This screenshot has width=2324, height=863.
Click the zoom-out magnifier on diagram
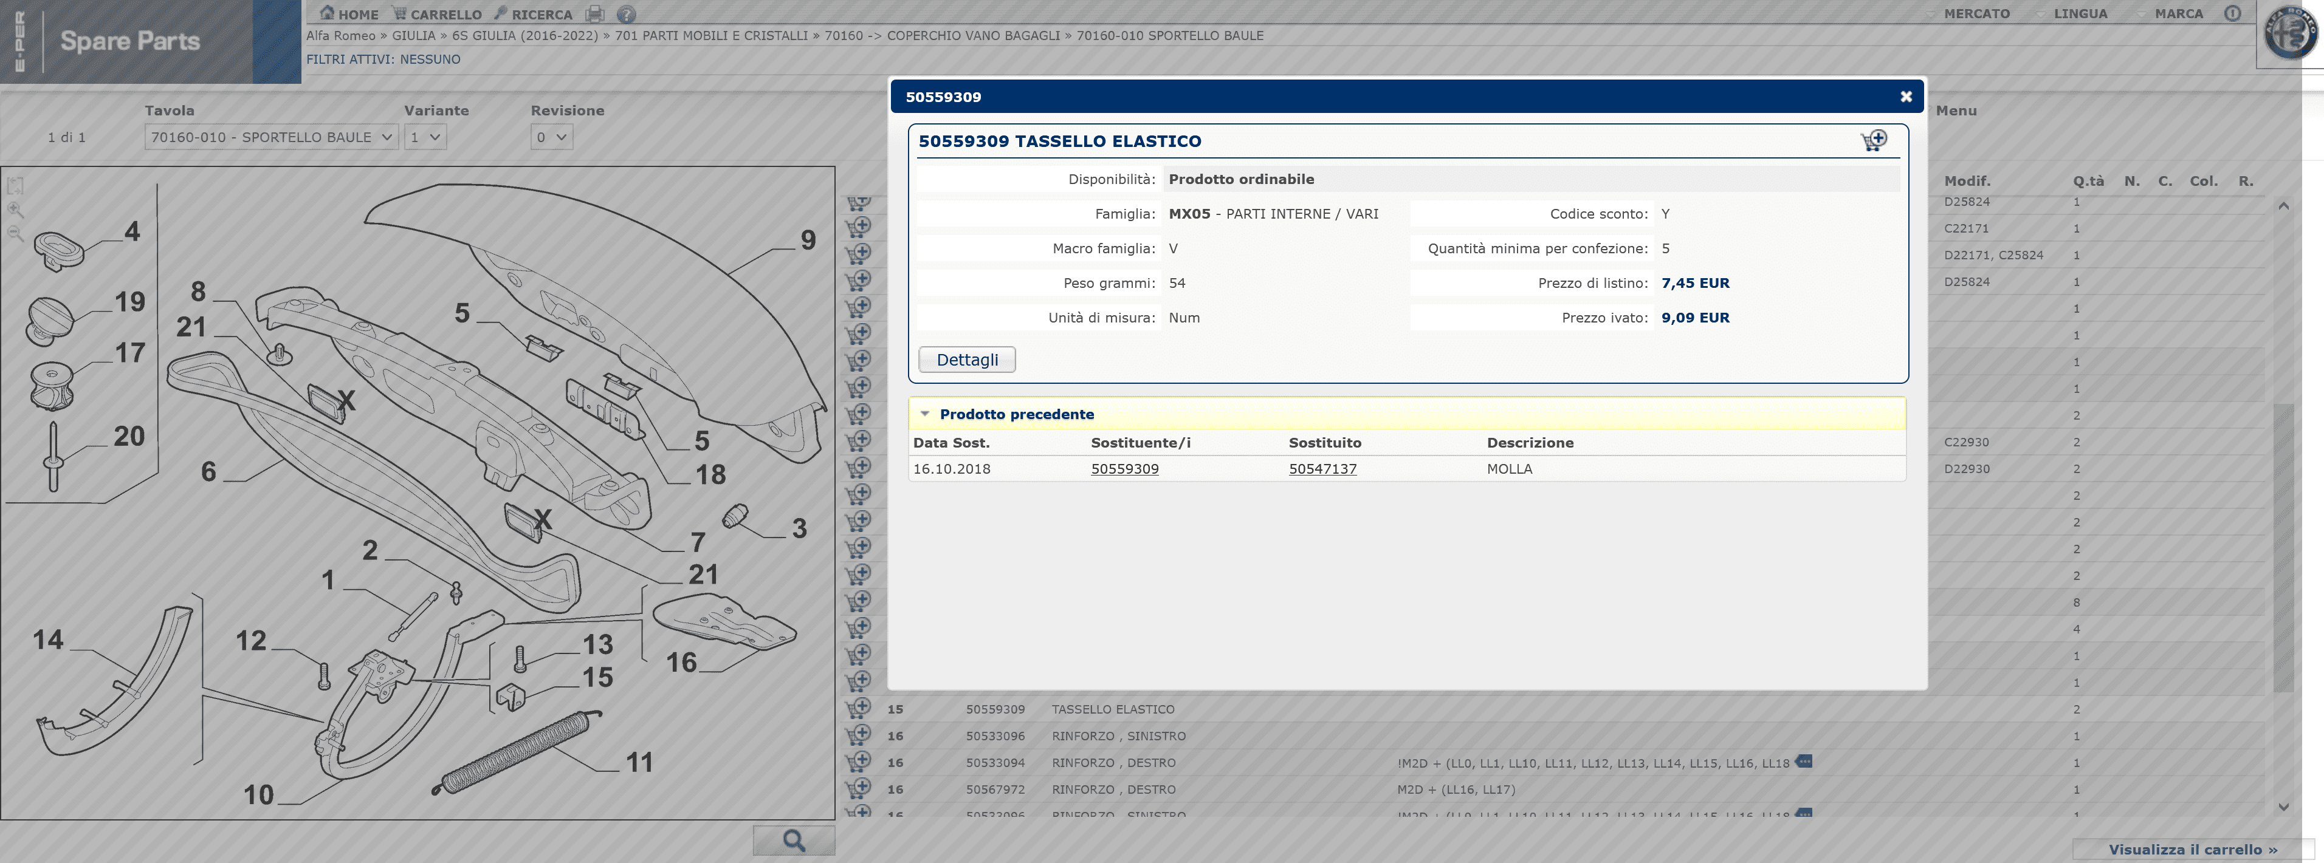point(15,234)
